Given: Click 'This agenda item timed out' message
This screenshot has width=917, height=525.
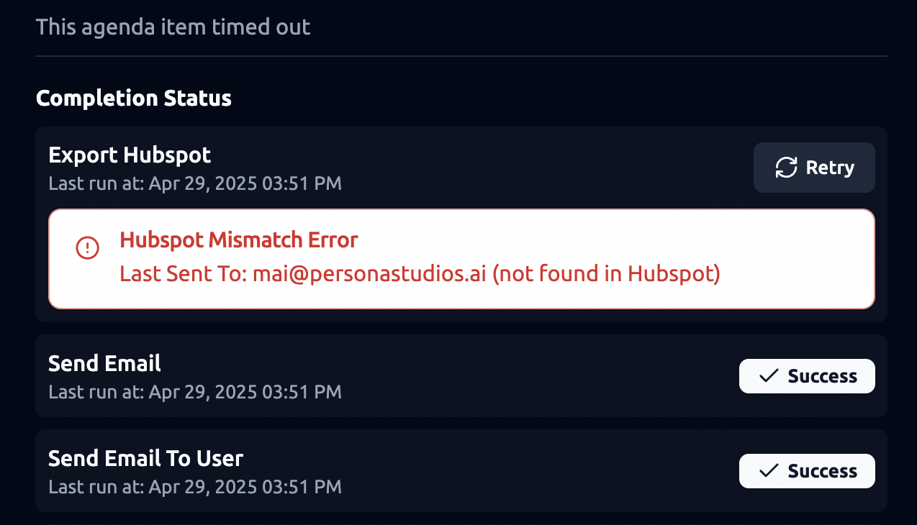Looking at the screenshot, I should pyautogui.click(x=173, y=27).
